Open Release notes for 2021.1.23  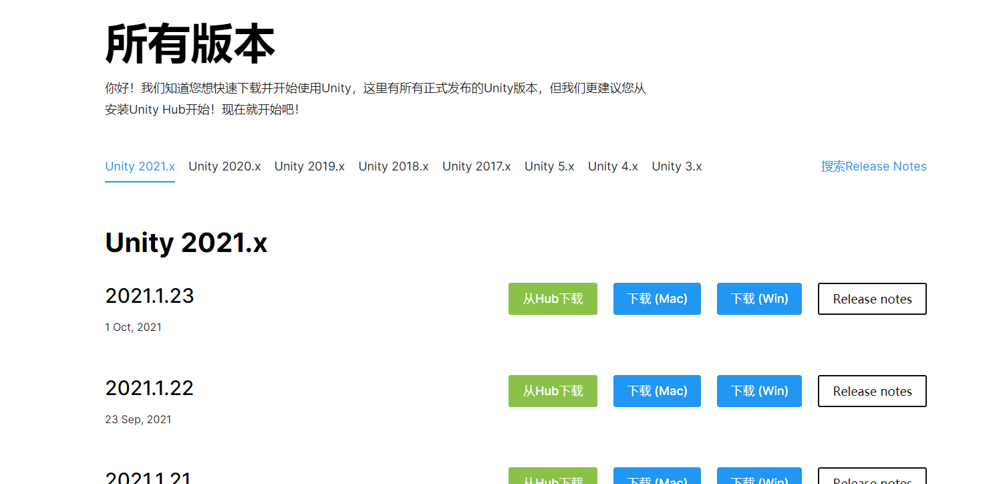point(872,299)
